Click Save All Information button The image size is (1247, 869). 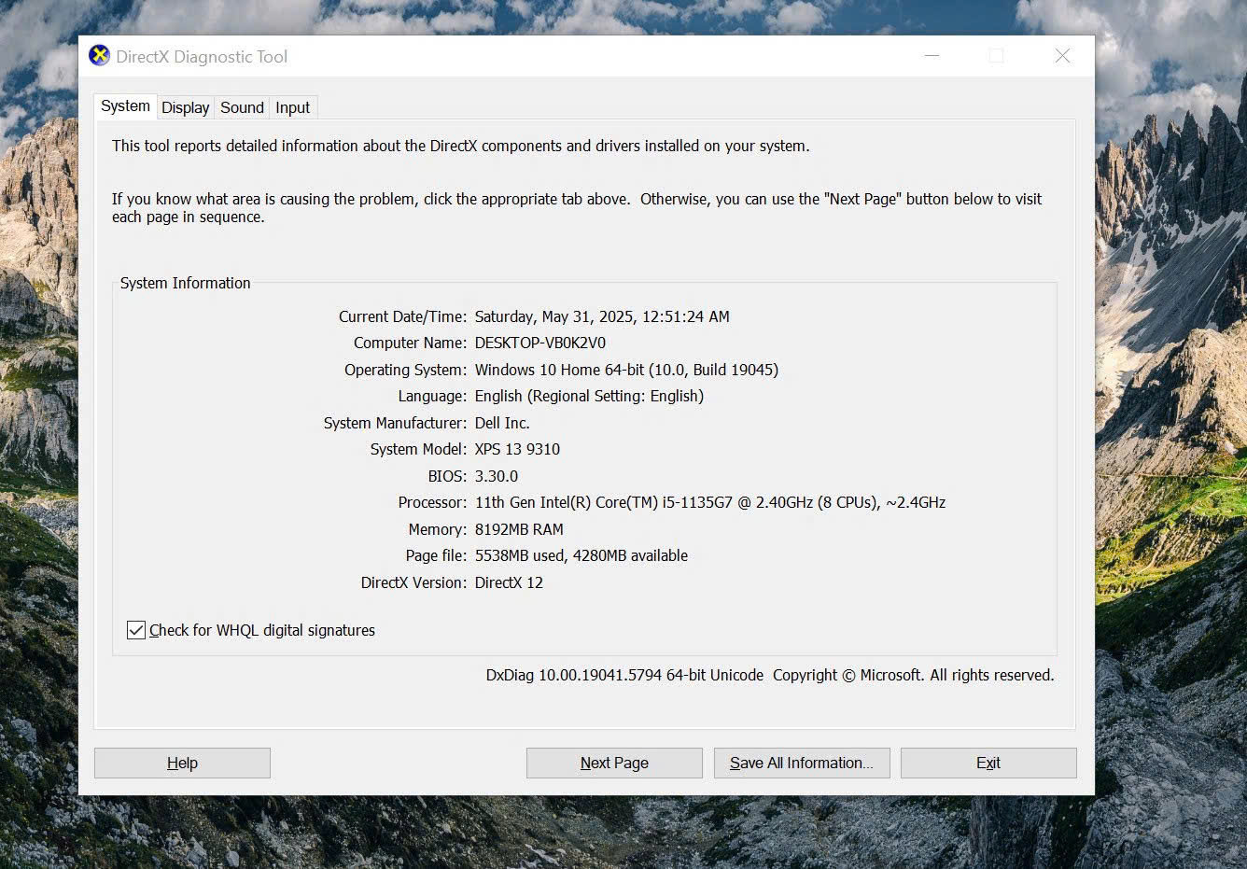(802, 763)
